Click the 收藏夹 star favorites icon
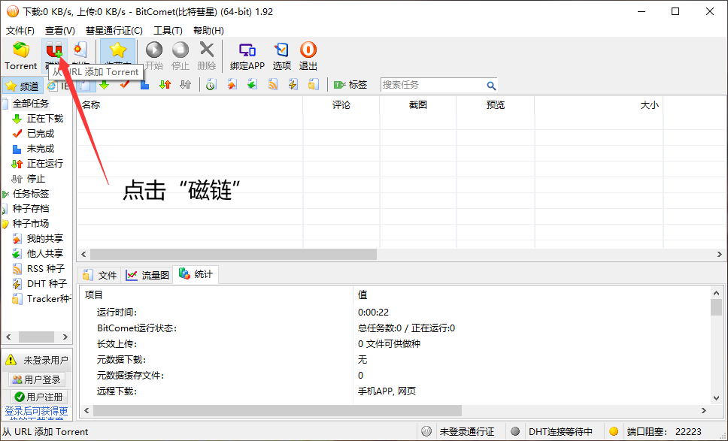This screenshot has width=728, height=441. coord(117,51)
